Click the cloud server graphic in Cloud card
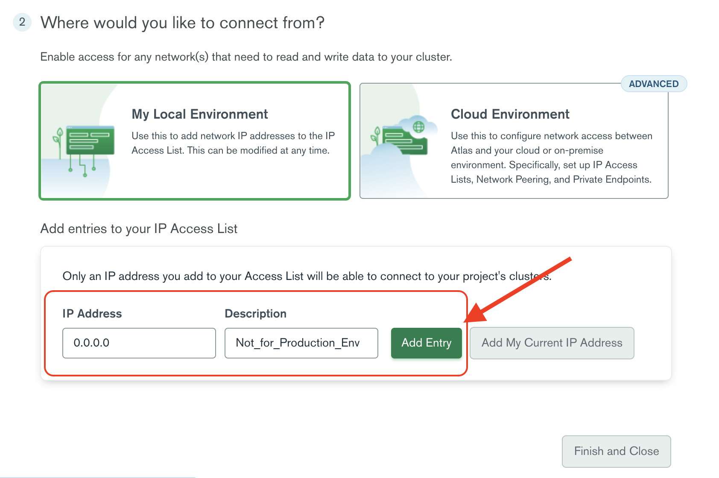 [401, 141]
